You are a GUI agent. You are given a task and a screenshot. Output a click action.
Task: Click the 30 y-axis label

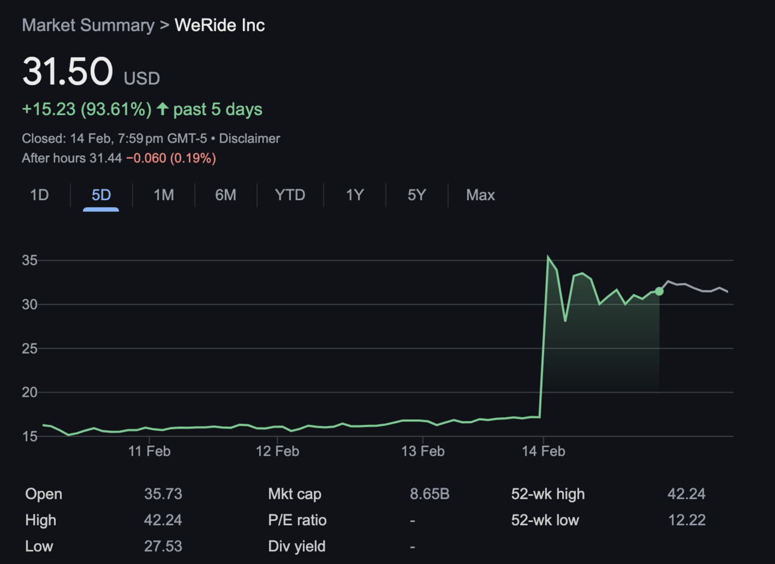click(x=29, y=304)
